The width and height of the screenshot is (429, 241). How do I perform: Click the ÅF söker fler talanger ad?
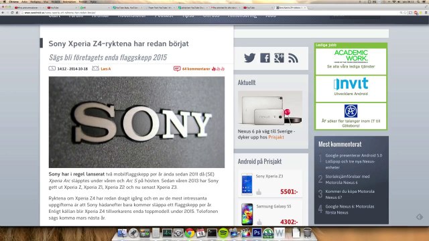351,116
